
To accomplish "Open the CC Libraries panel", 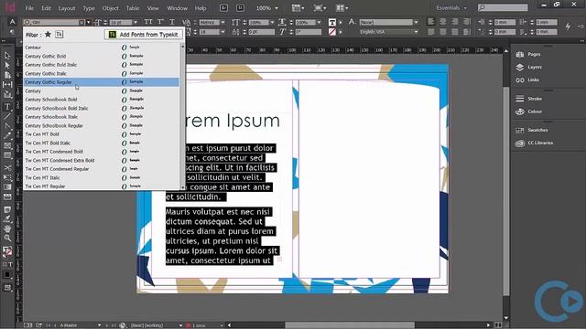I will pos(534,143).
